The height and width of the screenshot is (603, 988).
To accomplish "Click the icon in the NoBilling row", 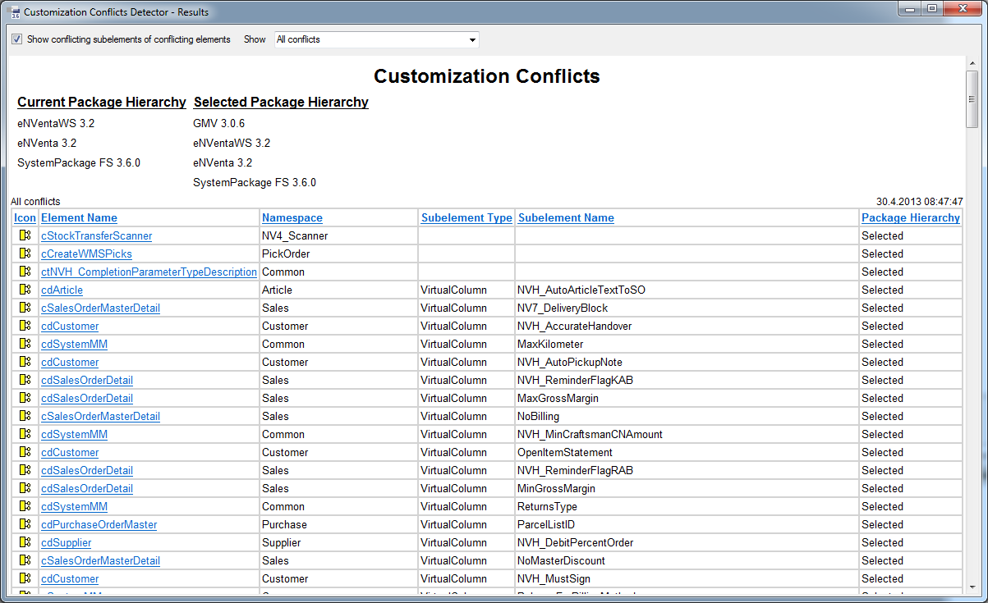I will (25, 416).
